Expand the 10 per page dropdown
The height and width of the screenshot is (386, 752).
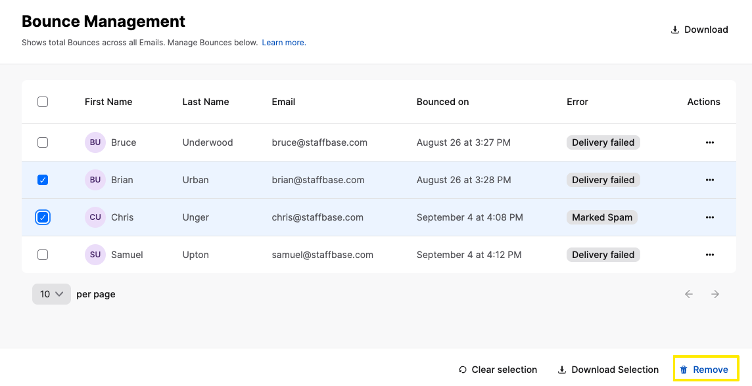[51, 294]
